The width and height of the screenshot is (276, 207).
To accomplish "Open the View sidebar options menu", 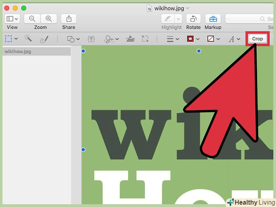I will (12, 19).
